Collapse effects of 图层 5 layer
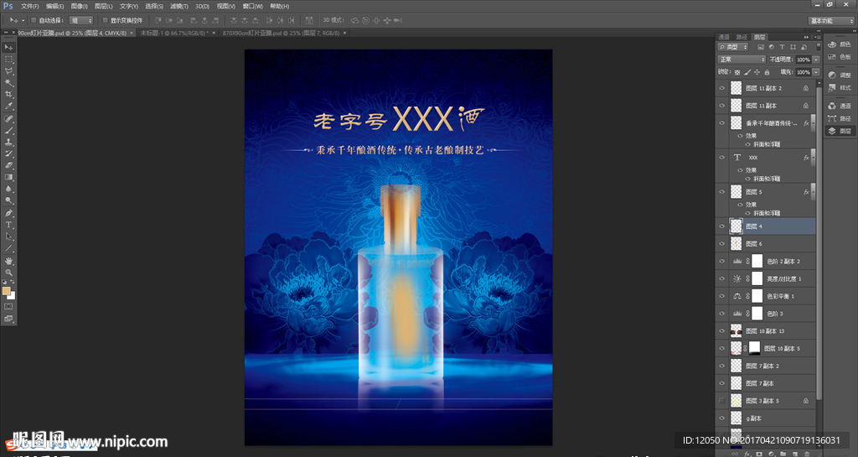858x457 pixels. point(814,191)
